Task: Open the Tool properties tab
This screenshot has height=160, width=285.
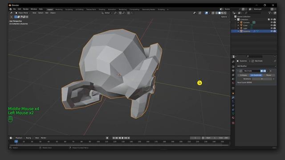Action: 233,62
